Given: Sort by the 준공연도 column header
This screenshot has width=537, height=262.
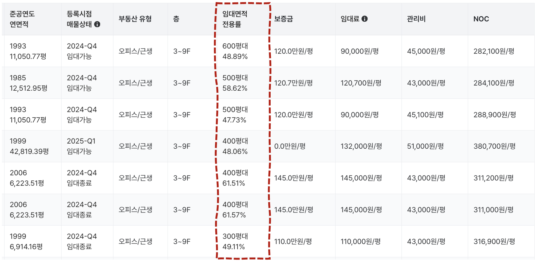Looking at the screenshot, I should [x=22, y=14].
